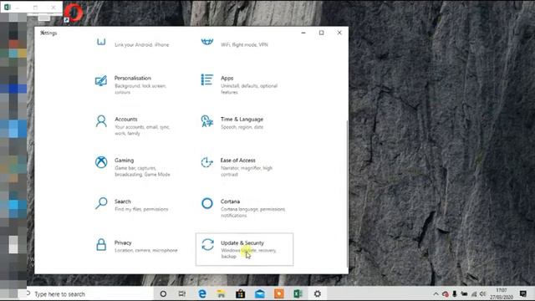Open the Opera browser desktop shortcut

pyautogui.click(x=73, y=13)
